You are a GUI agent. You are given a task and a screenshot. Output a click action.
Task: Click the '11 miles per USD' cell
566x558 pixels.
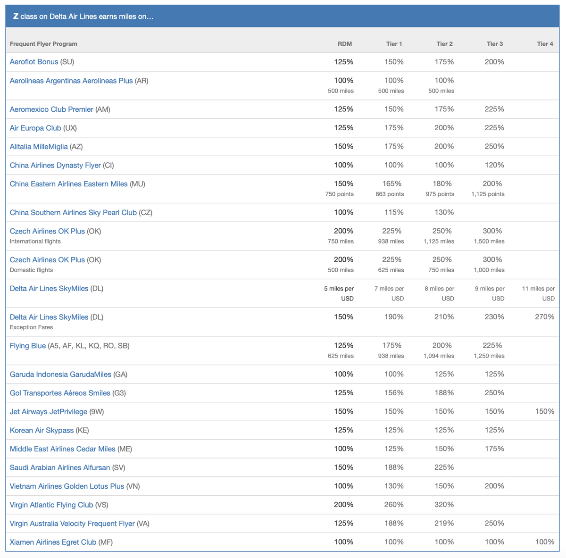(x=539, y=293)
